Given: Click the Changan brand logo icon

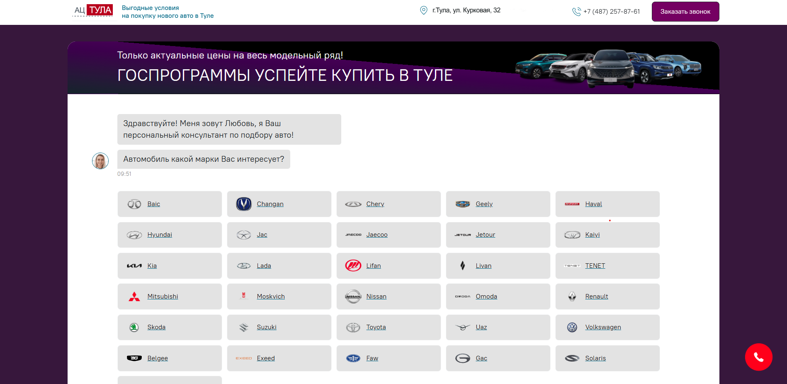Looking at the screenshot, I should coord(244,204).
